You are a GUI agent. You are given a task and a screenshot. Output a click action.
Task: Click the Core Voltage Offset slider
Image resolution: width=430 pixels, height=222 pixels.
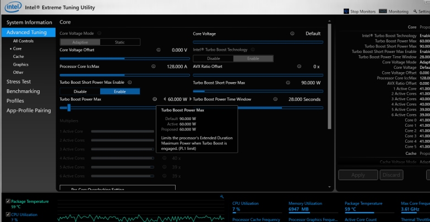125,58
